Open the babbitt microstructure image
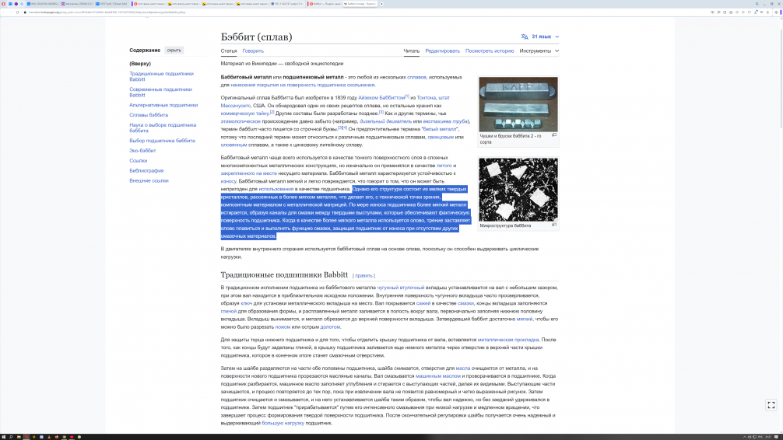 click(x=518, y=190)
